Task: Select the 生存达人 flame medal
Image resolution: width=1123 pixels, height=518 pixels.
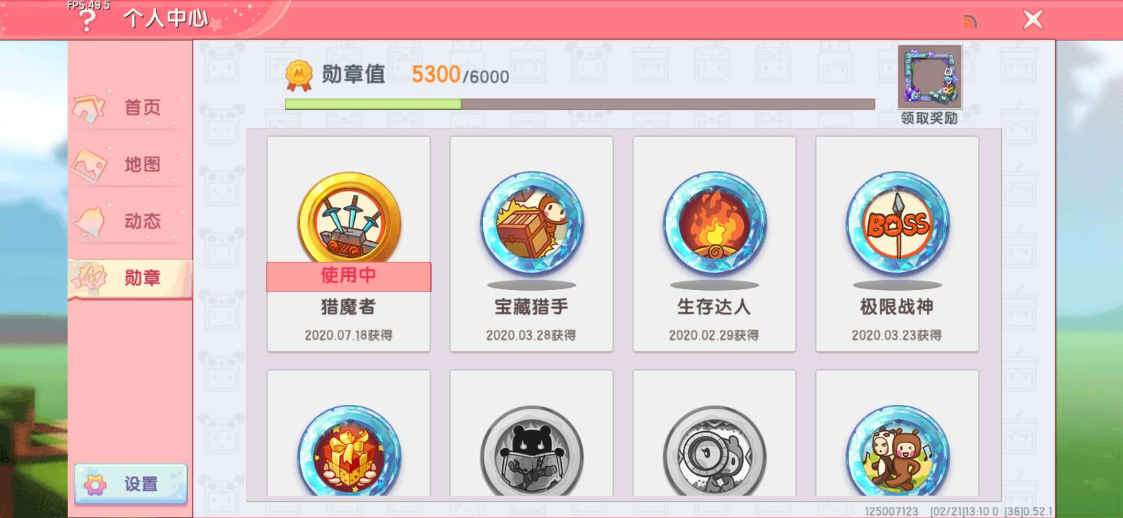Action: tap(715, 223)
